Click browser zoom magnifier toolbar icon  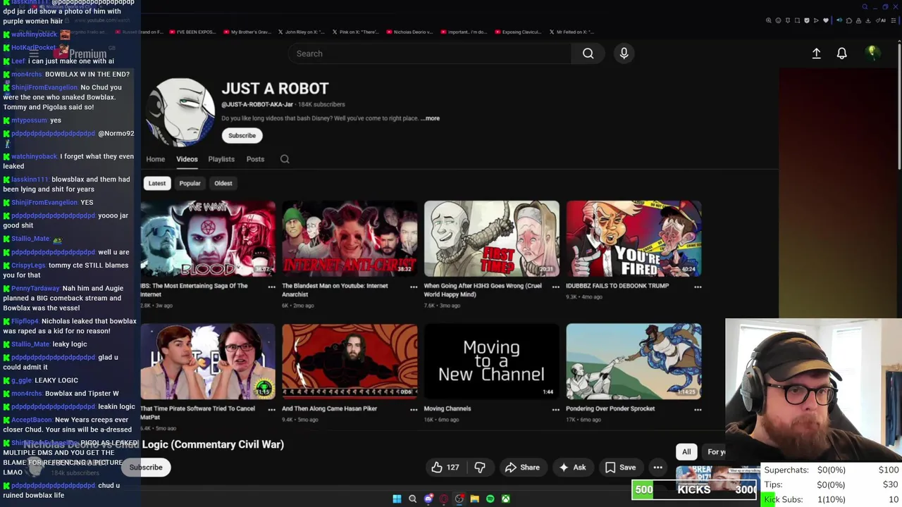769,20
